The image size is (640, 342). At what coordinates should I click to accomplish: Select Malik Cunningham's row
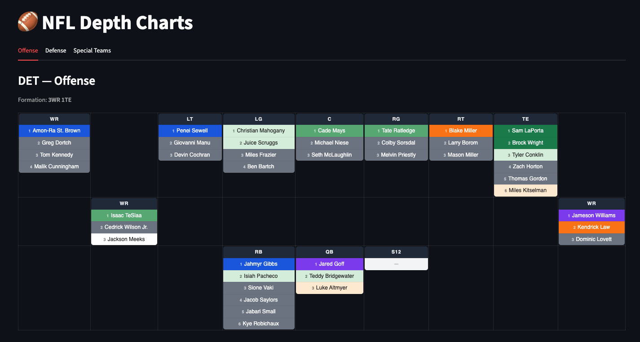[x=54, y=167]
